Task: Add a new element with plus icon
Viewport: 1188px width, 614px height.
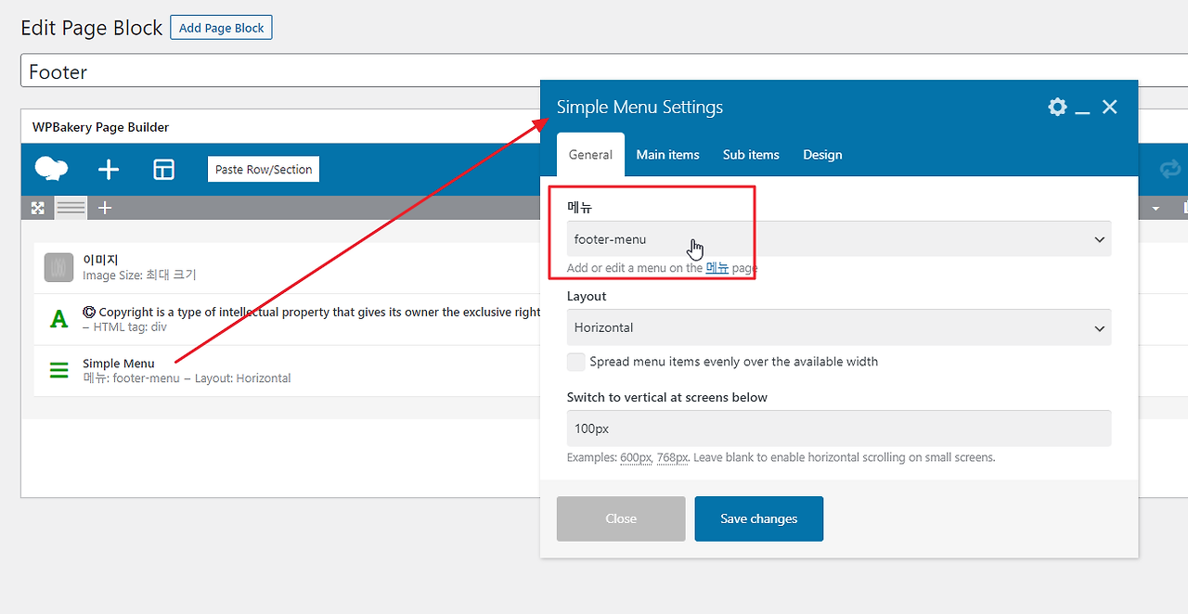Action: (x=109, y=170)
